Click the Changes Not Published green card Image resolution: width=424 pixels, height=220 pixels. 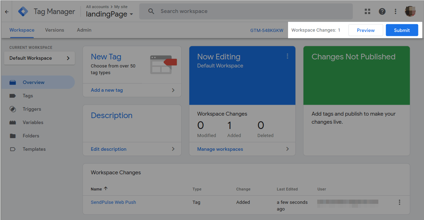click(x=357, y=76)
